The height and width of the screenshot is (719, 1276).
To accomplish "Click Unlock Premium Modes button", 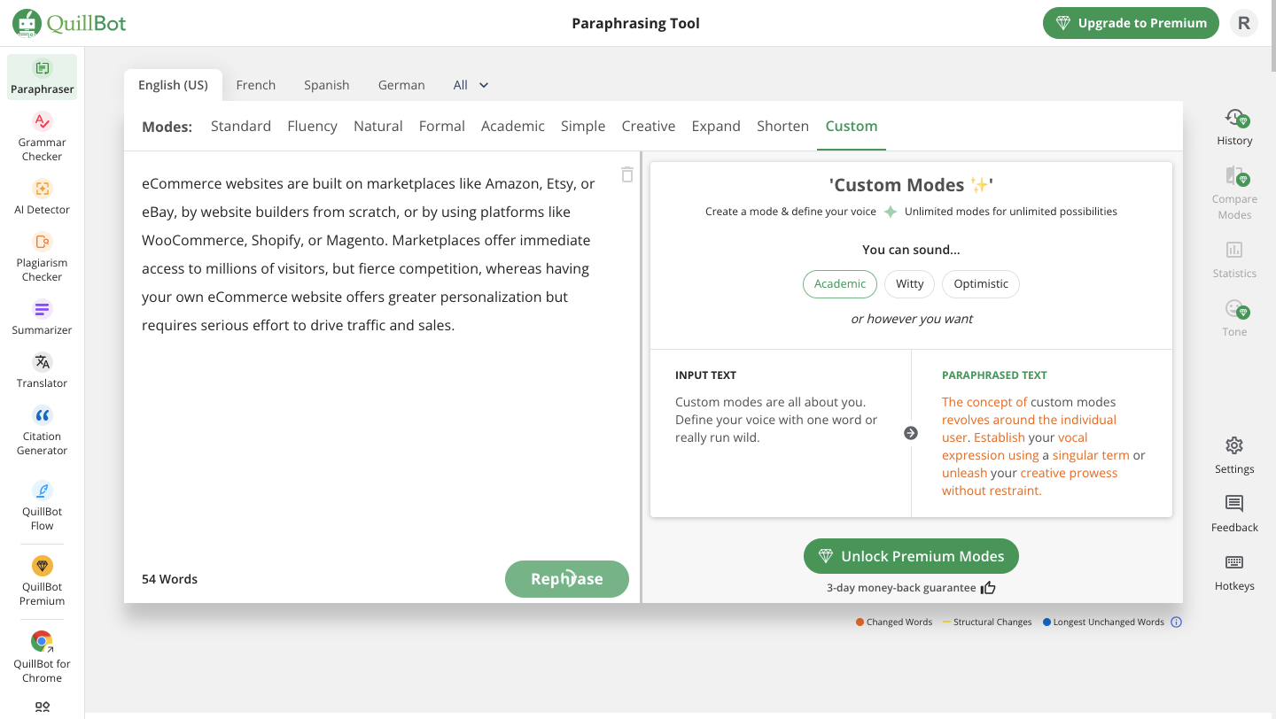I will coord(911,556).
